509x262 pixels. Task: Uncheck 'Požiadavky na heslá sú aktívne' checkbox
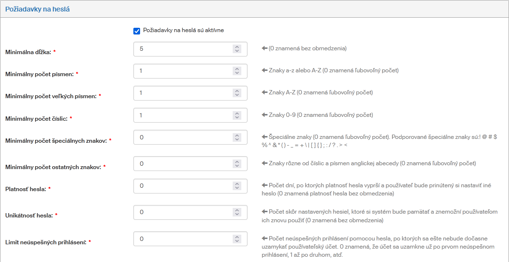pyautogui.click(x=137, y=31)
